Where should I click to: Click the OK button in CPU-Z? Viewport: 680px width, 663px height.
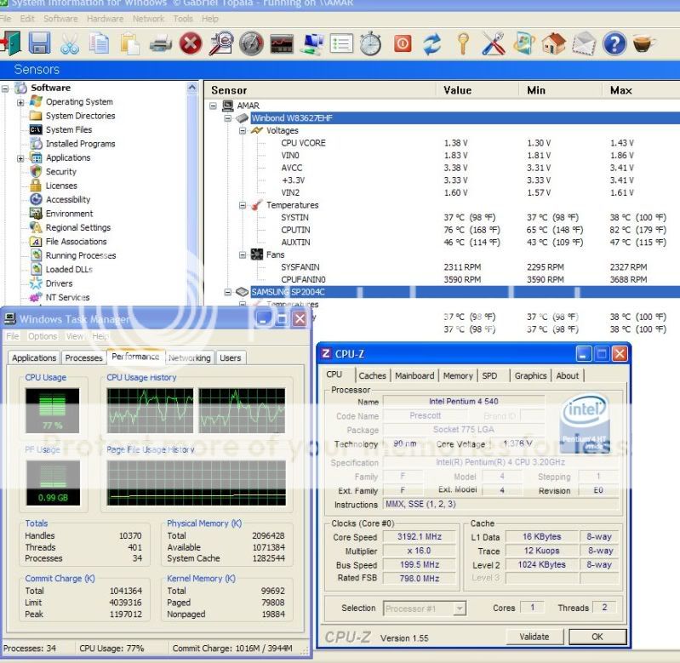597,637
